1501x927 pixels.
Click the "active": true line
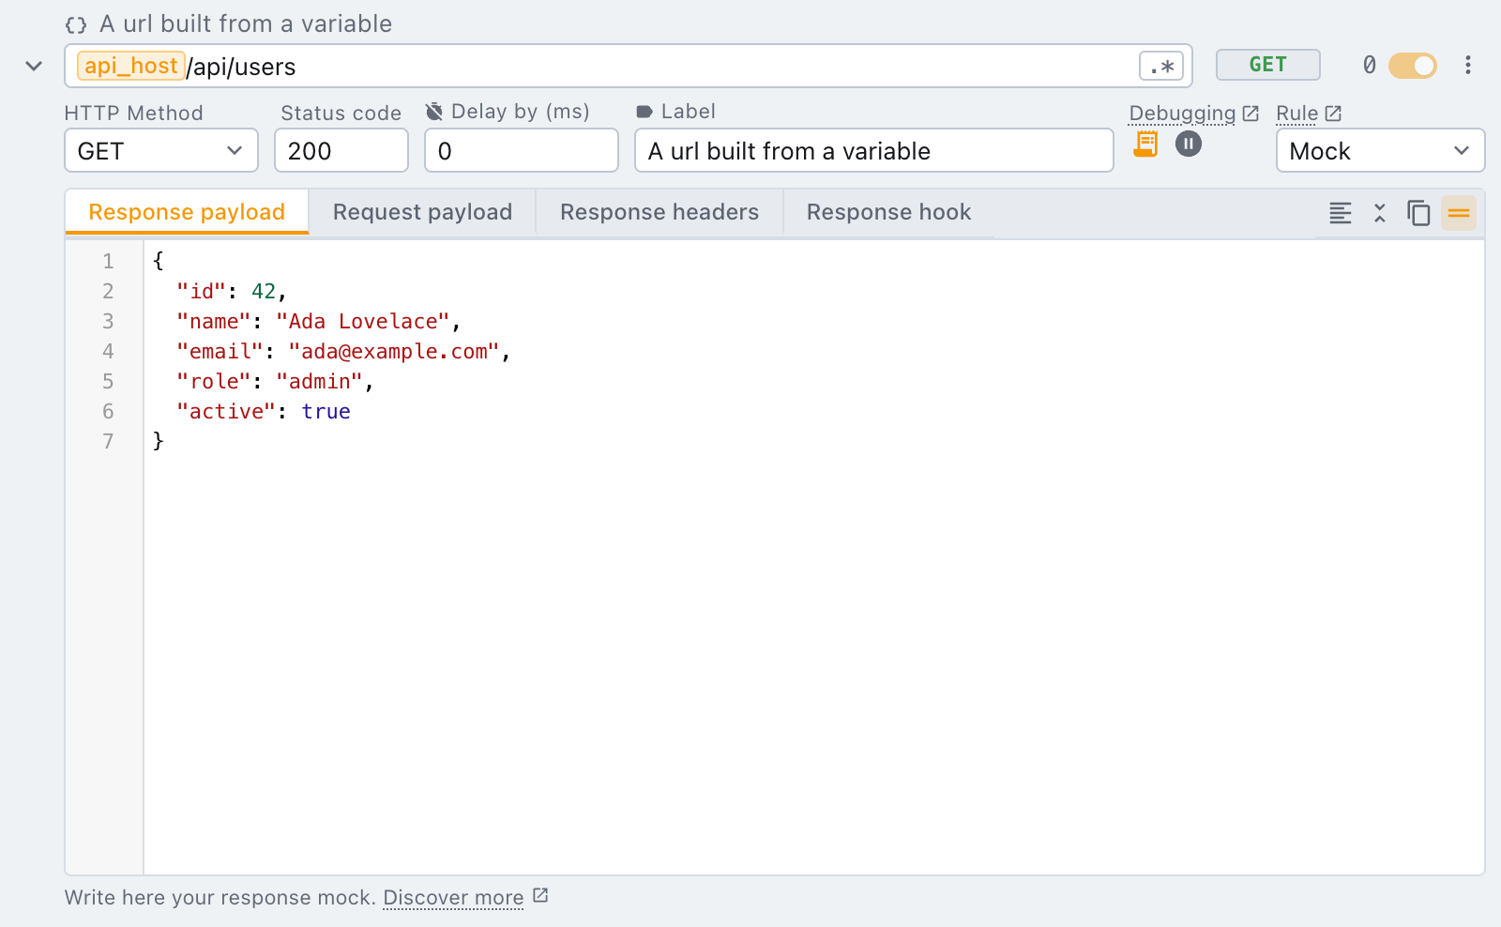tap(264, 411)
